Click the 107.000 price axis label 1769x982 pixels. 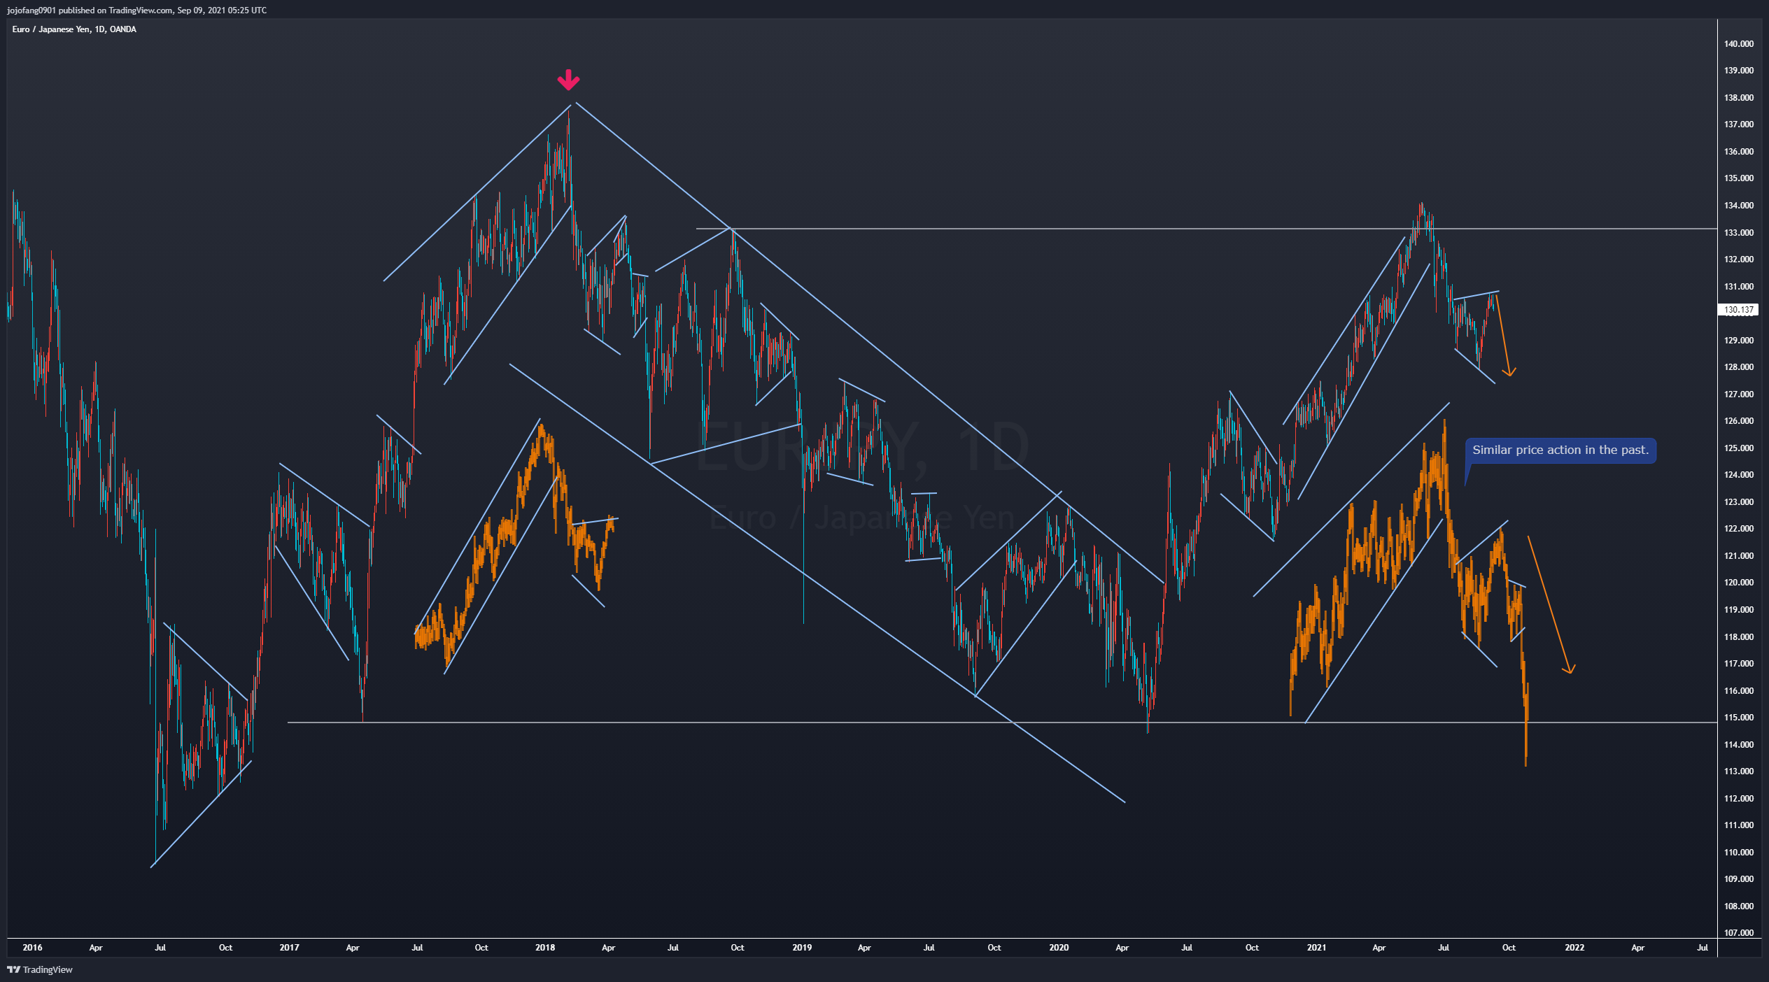1738,933
